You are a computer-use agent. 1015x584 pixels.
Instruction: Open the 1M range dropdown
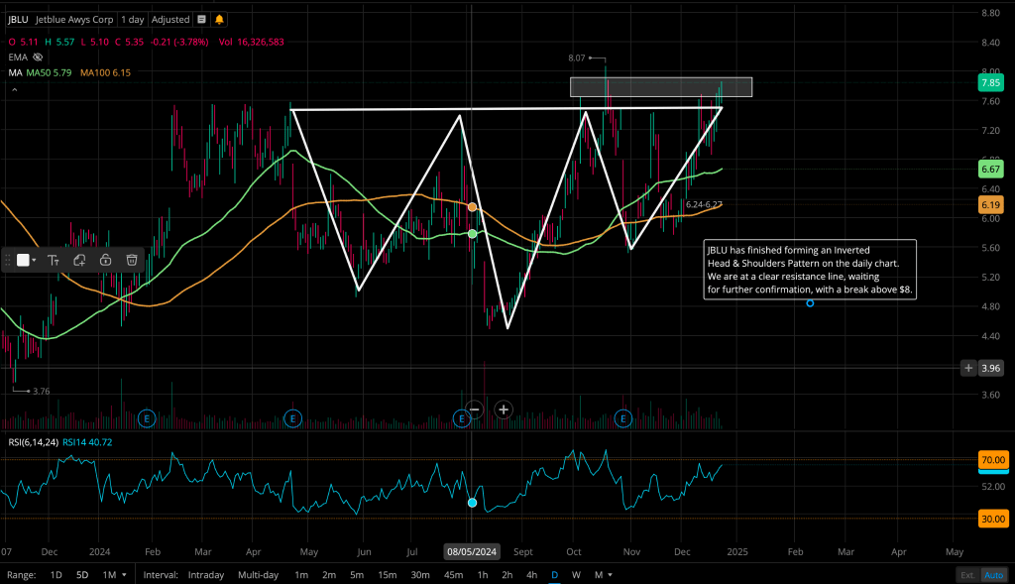115,575
